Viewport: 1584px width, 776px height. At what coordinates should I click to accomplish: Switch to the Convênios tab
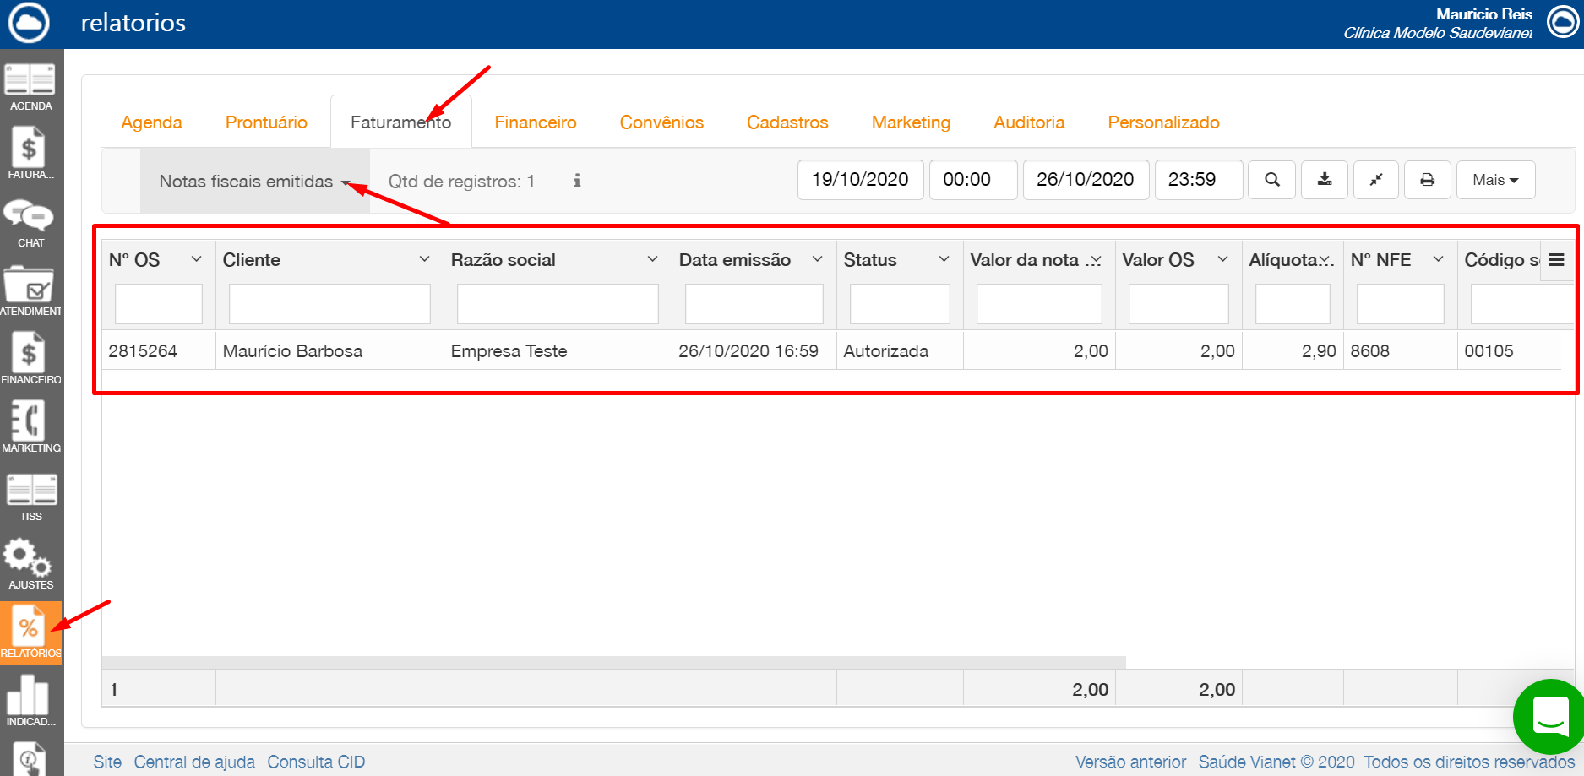tap(661, 122)
